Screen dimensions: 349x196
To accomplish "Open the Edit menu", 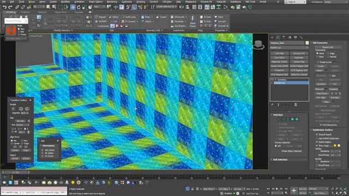I will [x=12, y=2].
